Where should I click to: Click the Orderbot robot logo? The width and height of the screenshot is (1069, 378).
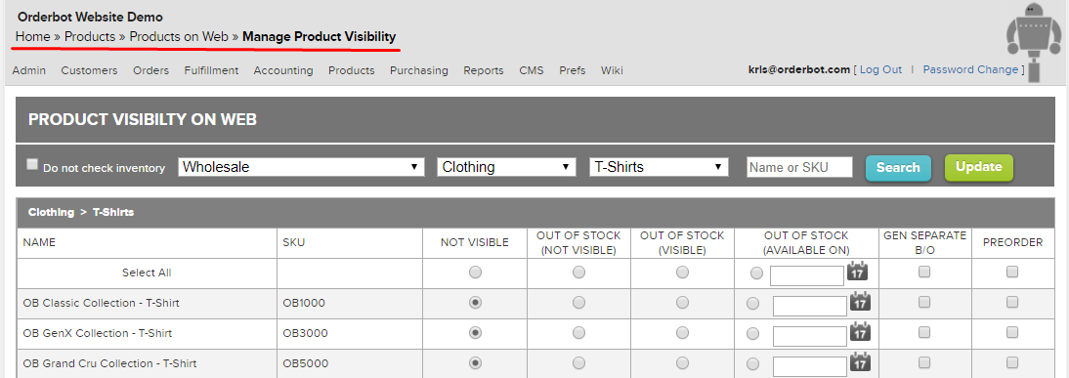(x=1035, y=43)
